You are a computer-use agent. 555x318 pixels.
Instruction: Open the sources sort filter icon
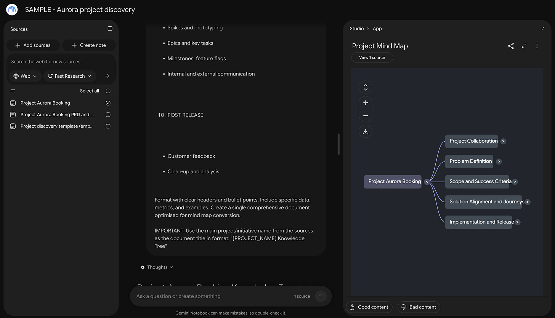click(x=13, y=91)
